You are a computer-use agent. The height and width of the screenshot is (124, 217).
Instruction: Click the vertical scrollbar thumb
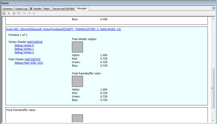[x=213, y=88]
